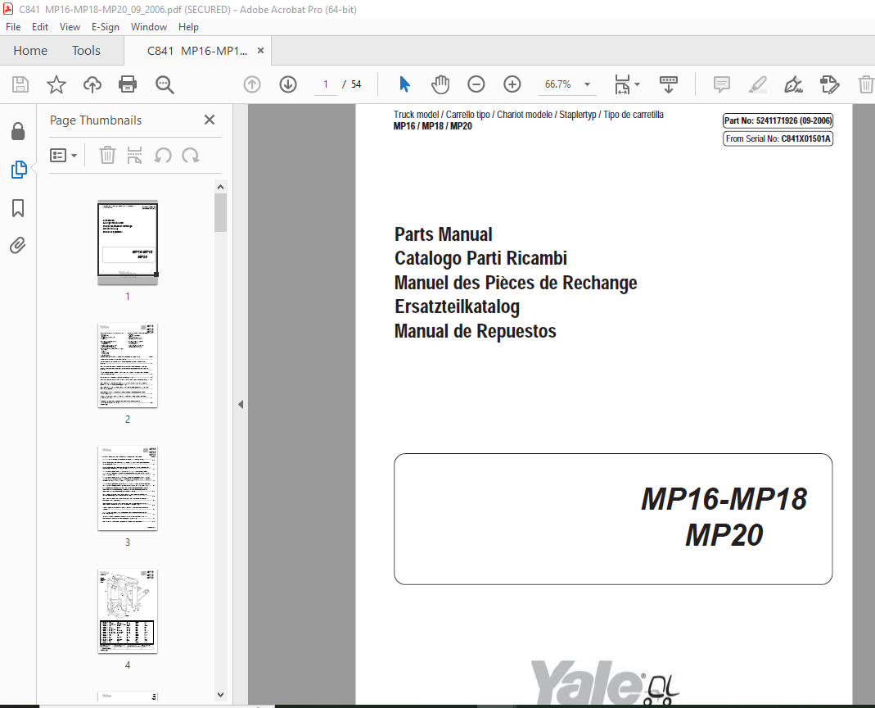Open the Help menu
This screenshot has height=708, width=875.
[x=188, y=27]
